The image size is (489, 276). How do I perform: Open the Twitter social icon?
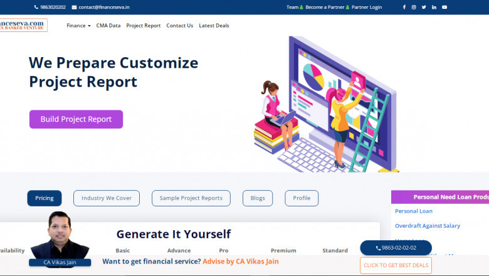click(424, 8)
